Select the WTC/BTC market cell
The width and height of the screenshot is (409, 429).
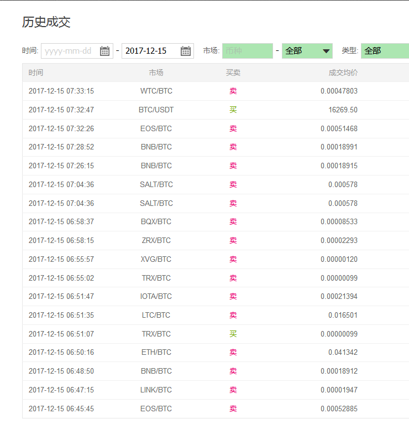156,91
